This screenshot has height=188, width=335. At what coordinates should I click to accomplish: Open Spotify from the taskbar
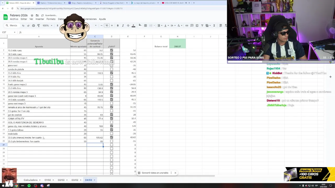pyautogui.click(x=29, y=186)
